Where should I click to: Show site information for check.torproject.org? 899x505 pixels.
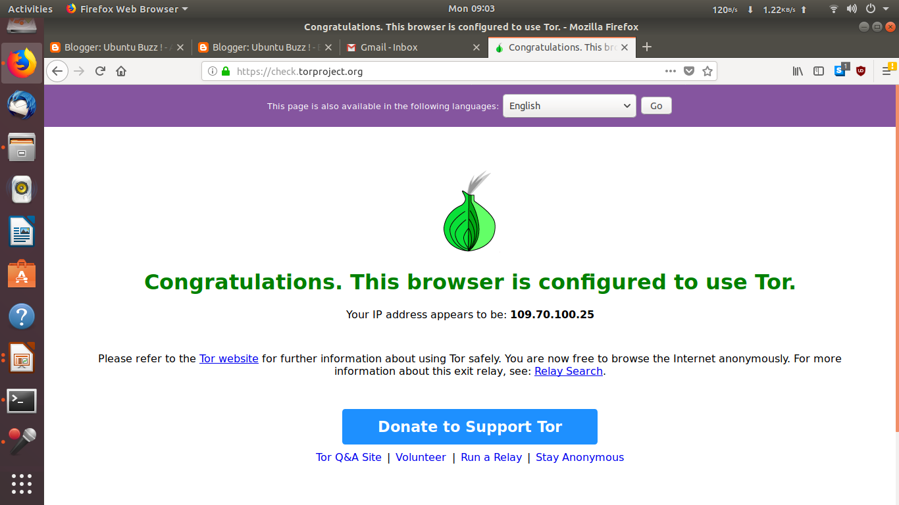click(x=212, y=71)
